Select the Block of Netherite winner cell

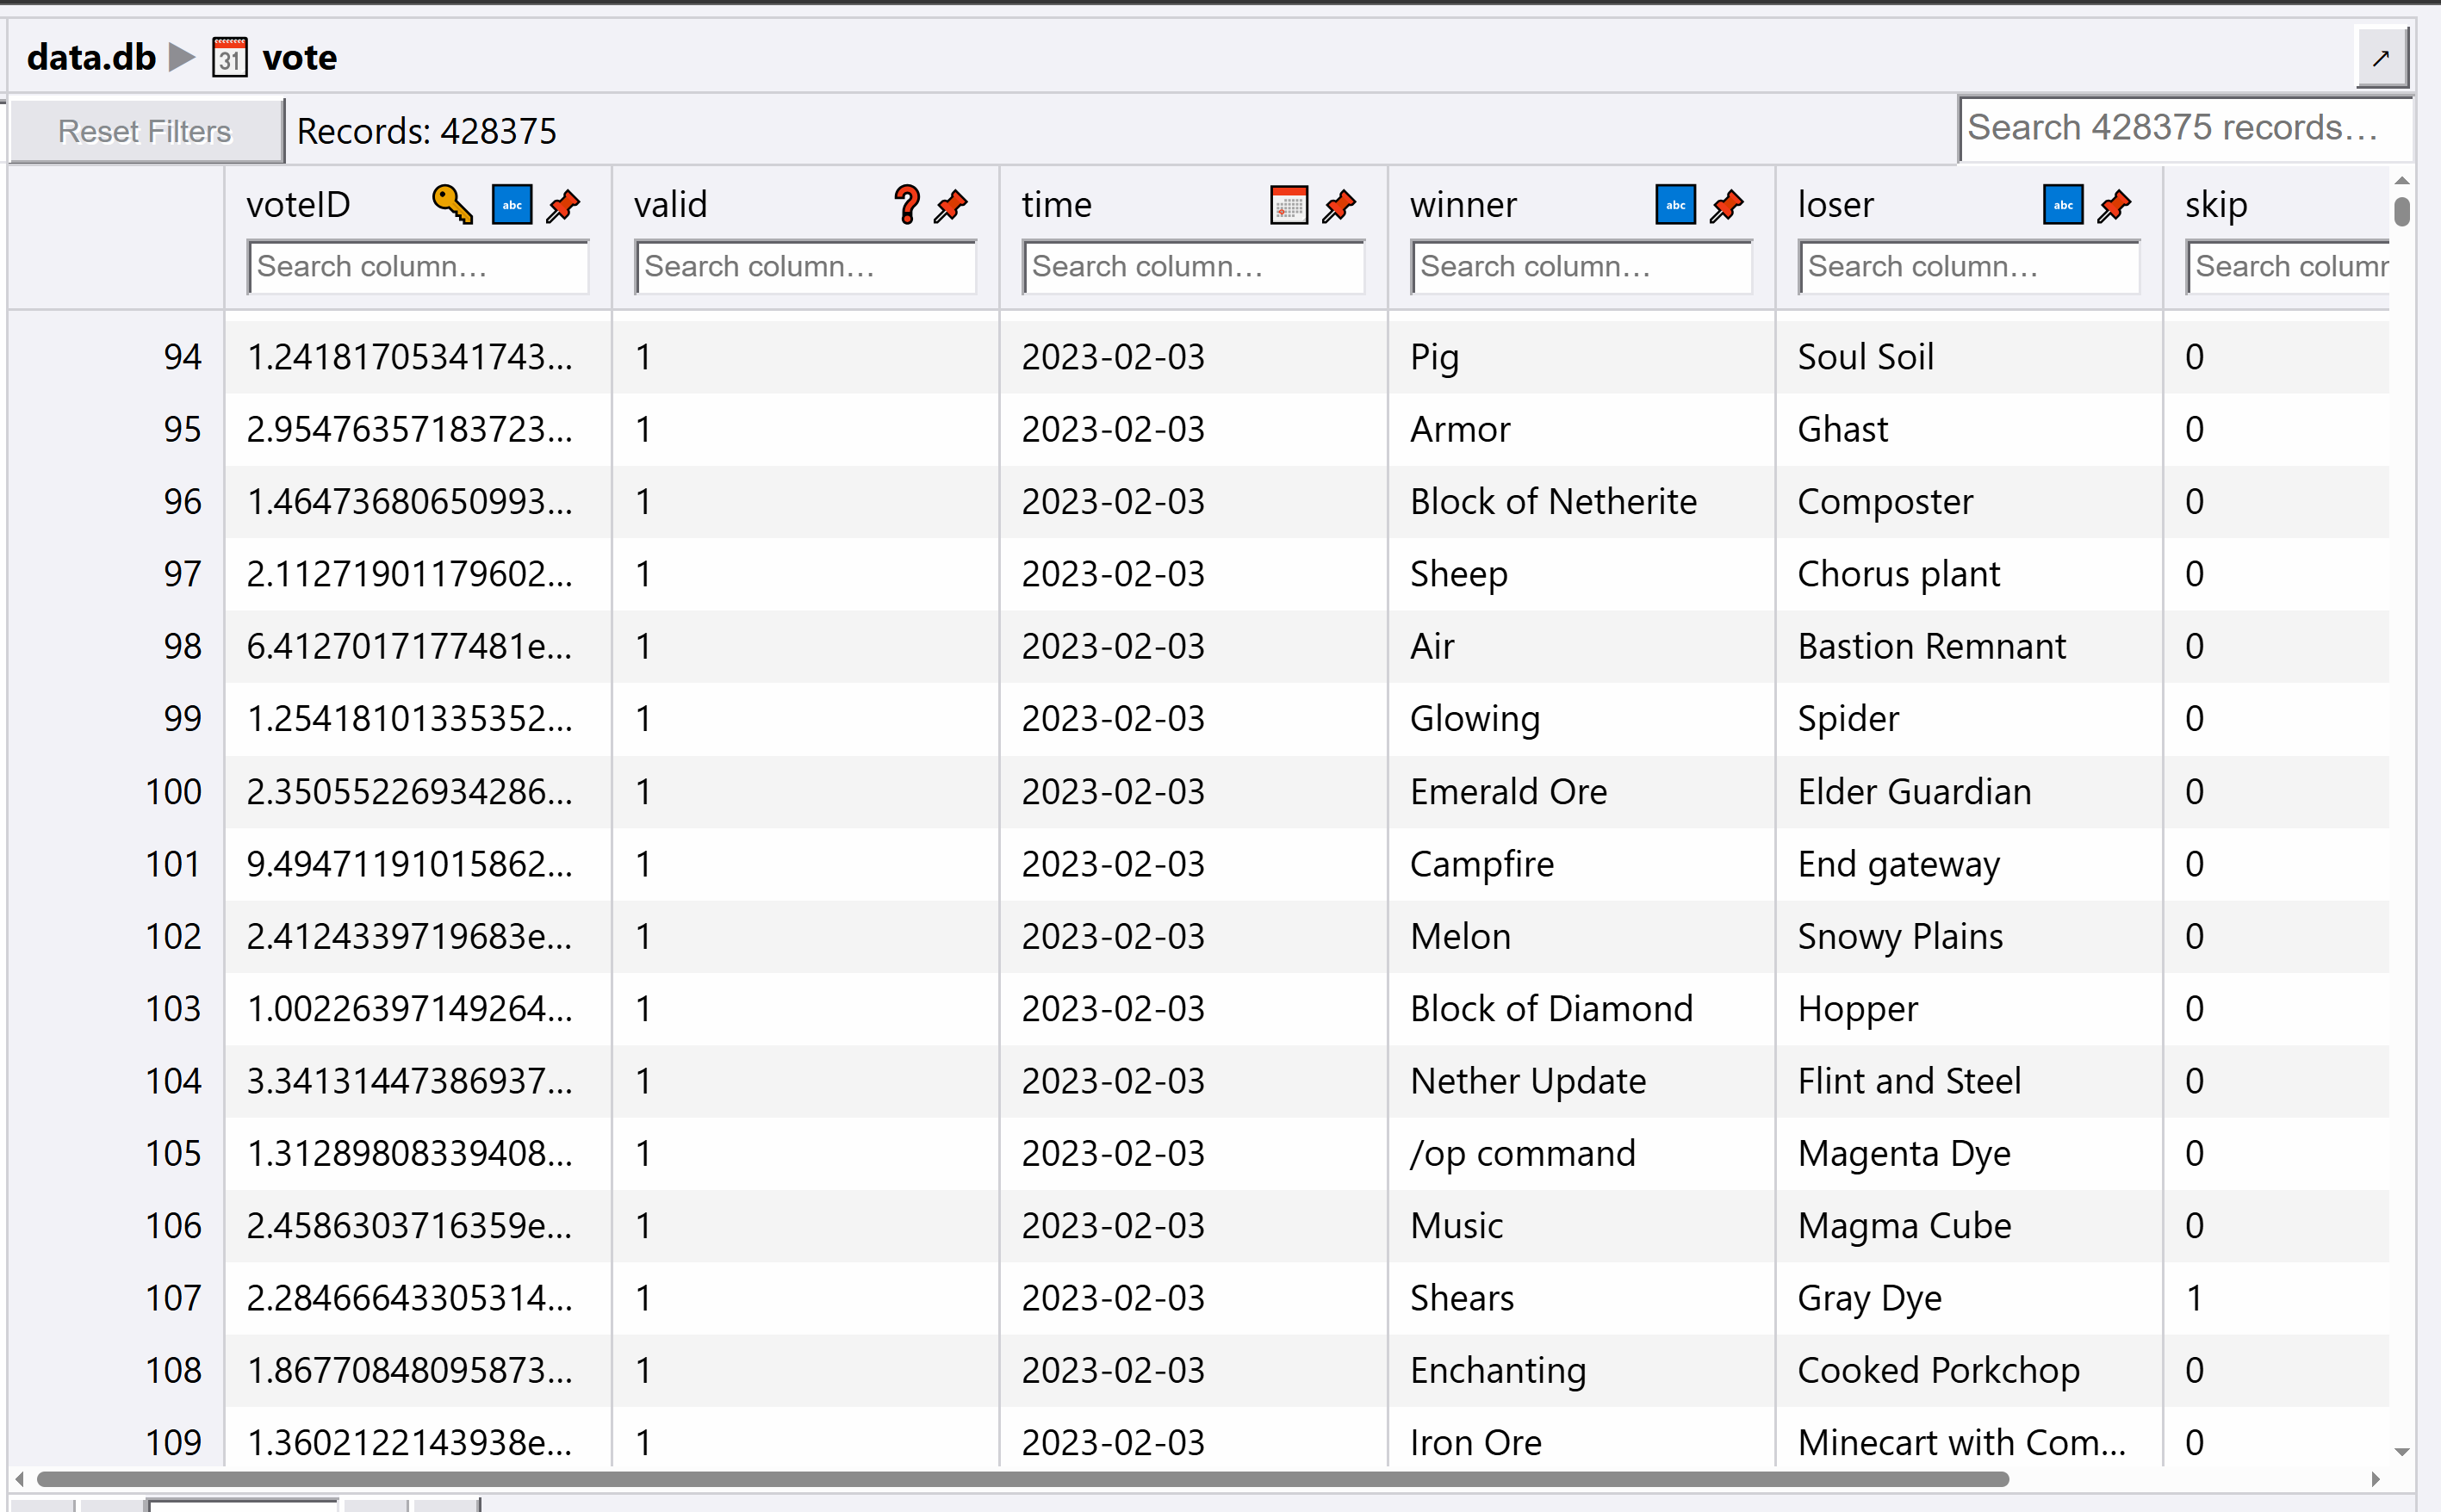tap(1552, 502)
